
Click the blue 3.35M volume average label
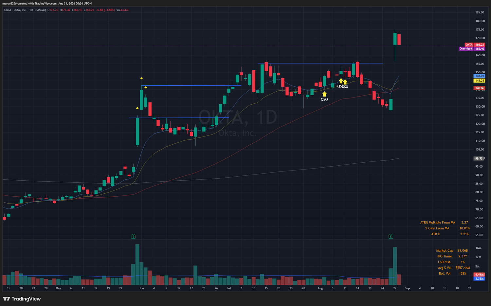click(x=479, y=279)
